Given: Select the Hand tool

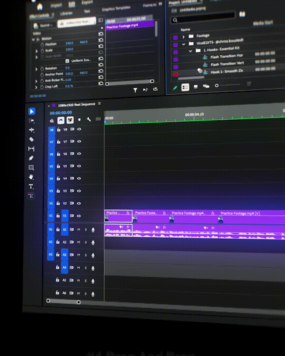Looking at the screenshot, I should [x=31, y=177].
